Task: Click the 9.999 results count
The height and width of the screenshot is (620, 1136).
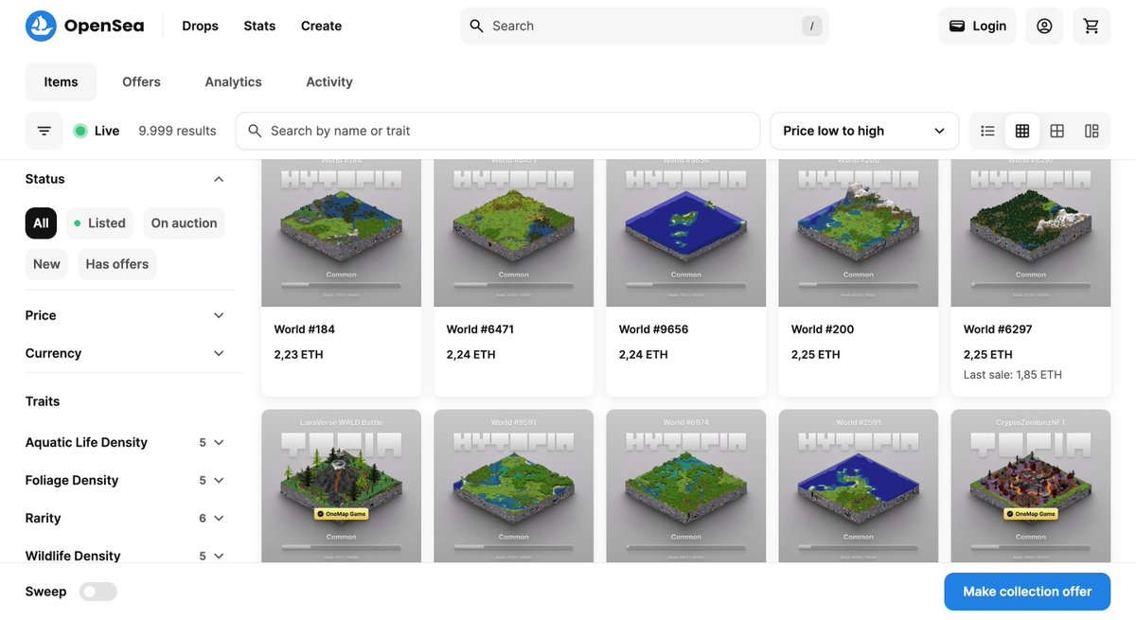Action: 177,131
